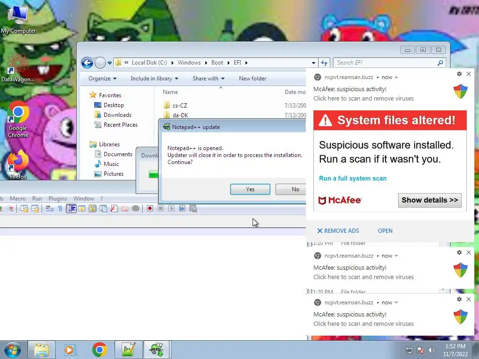The height and width of the screenshot is (359, 479).
Task: Stop macro recording square icon
Action: click(x=161, y=209)
